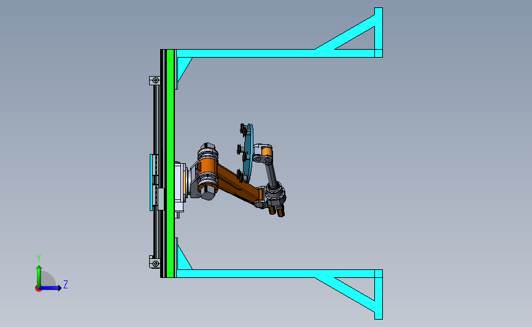Click the upper bolt bracket on the rail

[155, 80]
